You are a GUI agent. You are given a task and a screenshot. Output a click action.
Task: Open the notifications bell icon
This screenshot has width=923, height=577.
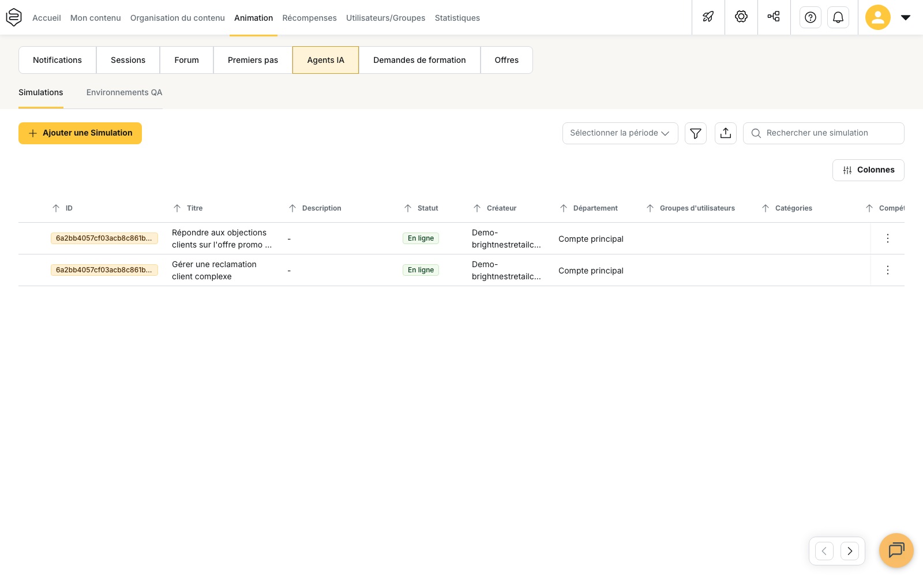coord(838,17)
